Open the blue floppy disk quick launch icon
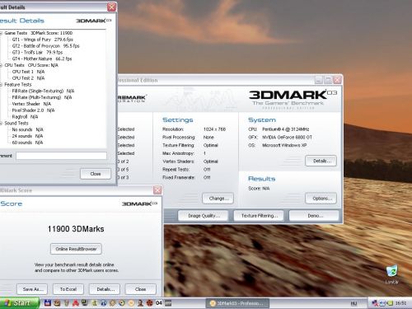Viewport: 412px width, 309px height. point(48,303)
